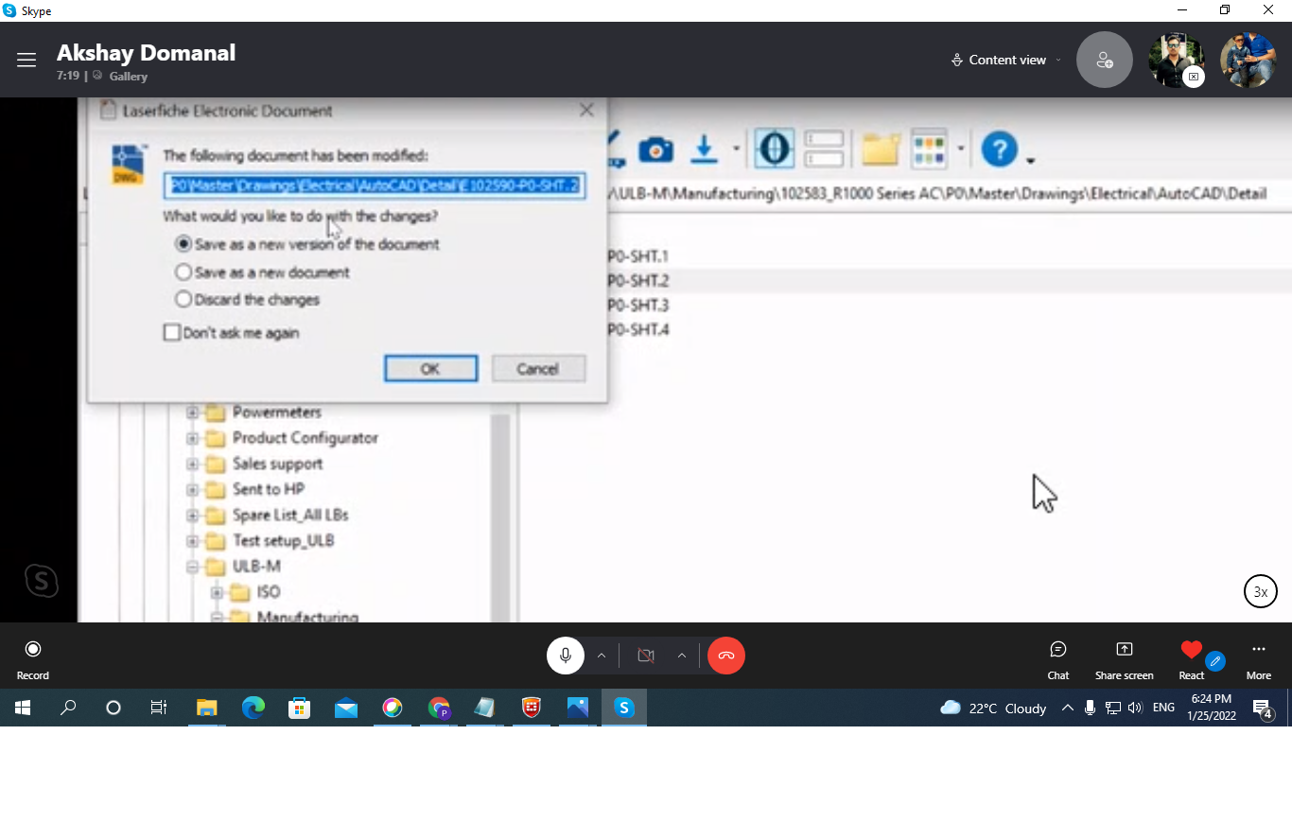Open the More options menu
Image resolution: width=1292 pixels, height=840 pixels.
1259,659
